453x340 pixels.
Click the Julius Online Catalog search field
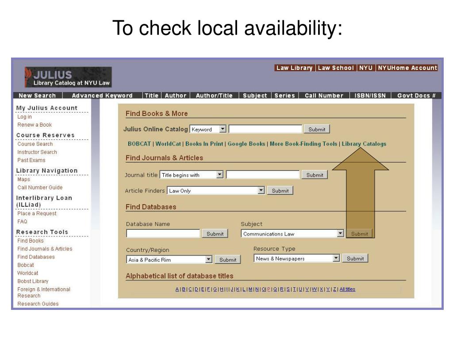(265, 129)
